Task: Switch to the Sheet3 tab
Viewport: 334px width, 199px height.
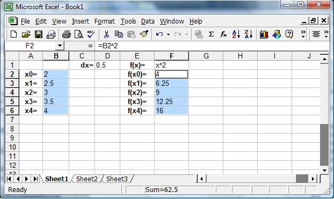Action: (x=117, y=179)
